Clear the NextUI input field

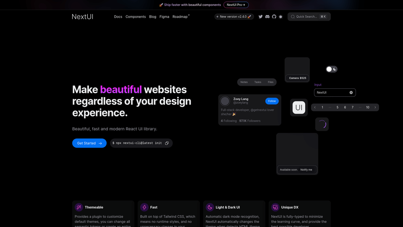pos(351,92)
